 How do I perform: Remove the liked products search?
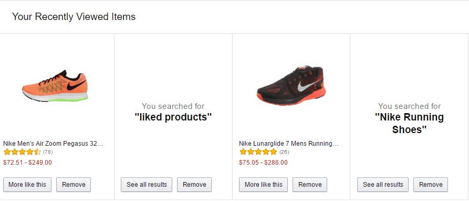(194, 185)
